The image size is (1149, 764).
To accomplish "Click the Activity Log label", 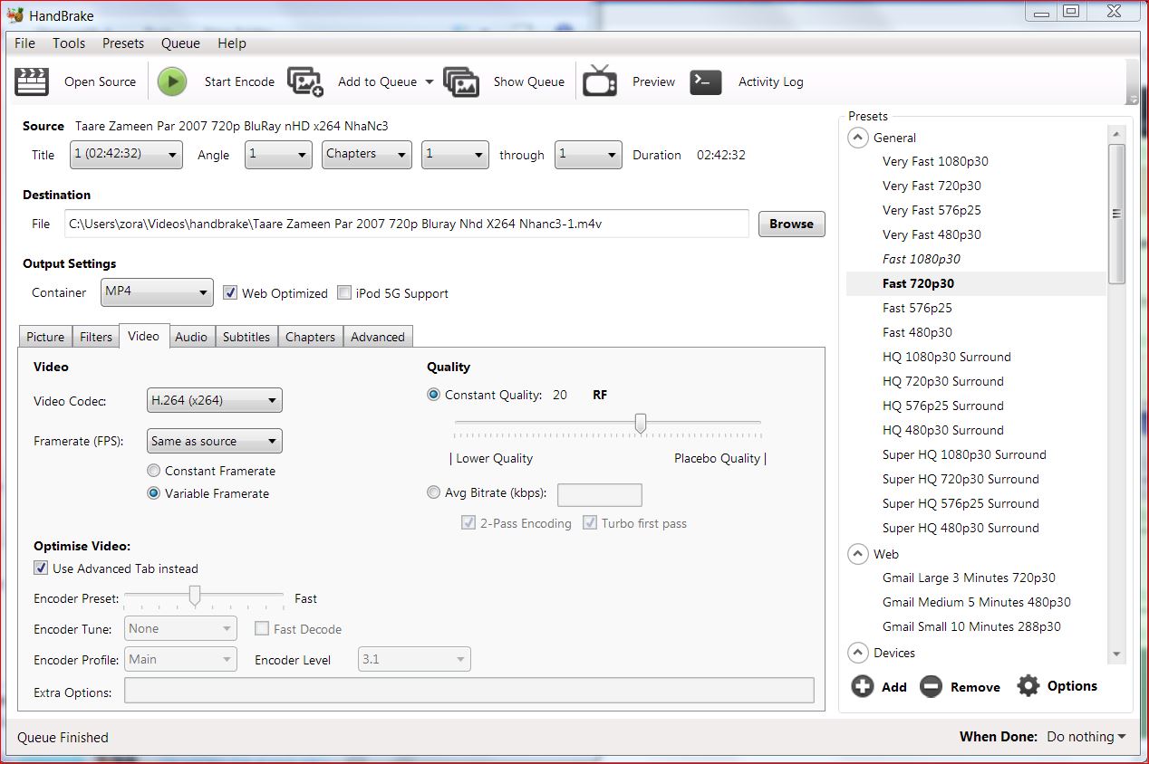I will coord(771,81).
